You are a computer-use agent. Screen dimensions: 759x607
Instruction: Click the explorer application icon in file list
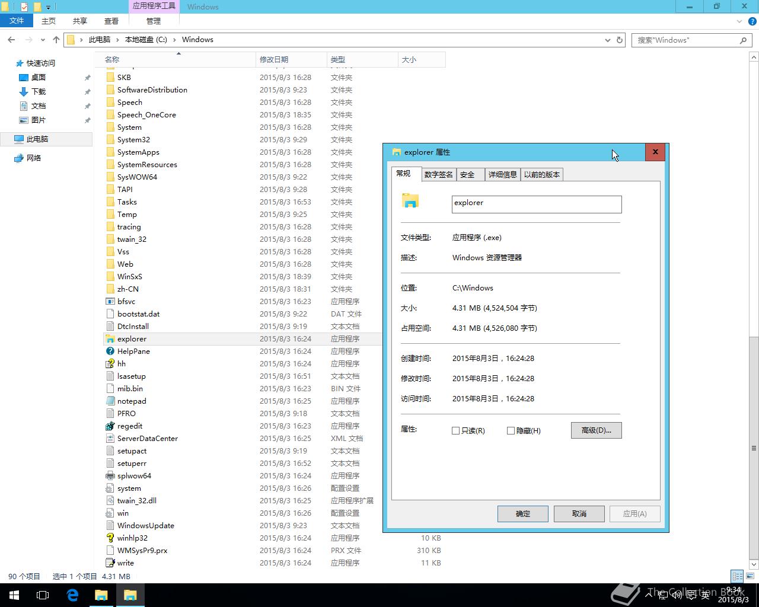tap(110, 339)
